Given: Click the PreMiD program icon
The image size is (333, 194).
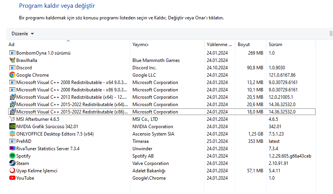Looking at the screenshot, I should (x=12, y=141).
